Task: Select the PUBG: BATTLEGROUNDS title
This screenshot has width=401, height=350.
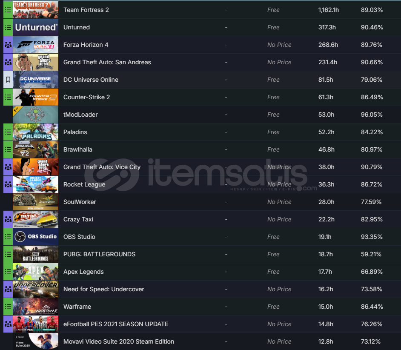Action: [x=100, y=254]
